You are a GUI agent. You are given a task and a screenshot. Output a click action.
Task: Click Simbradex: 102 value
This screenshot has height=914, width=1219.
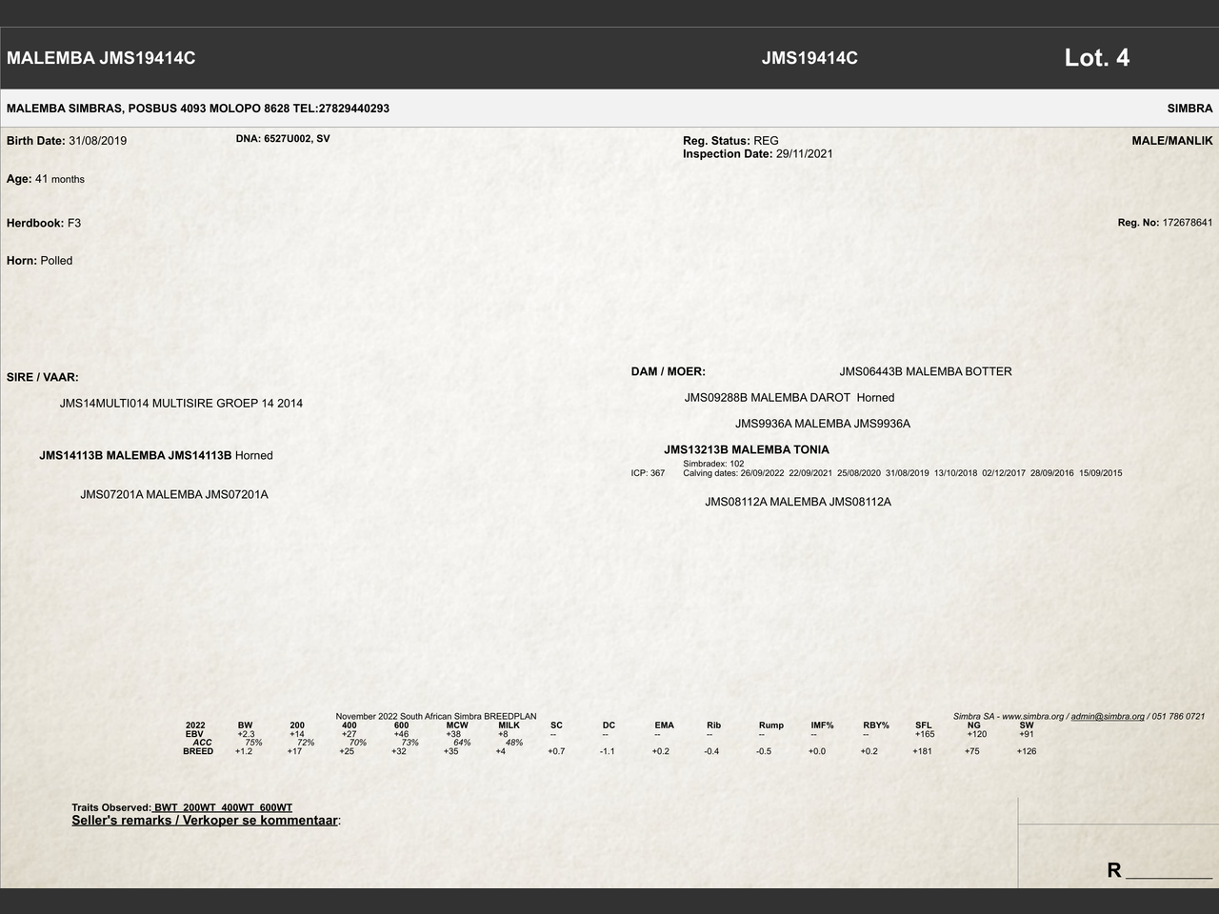(x=713, y=465)
